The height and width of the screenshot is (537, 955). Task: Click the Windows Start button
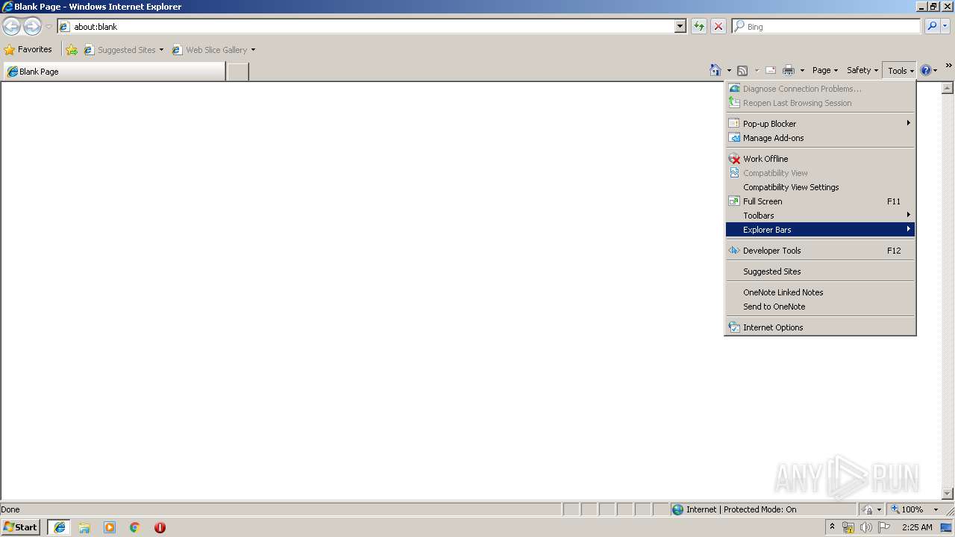(x=21, y=527)
